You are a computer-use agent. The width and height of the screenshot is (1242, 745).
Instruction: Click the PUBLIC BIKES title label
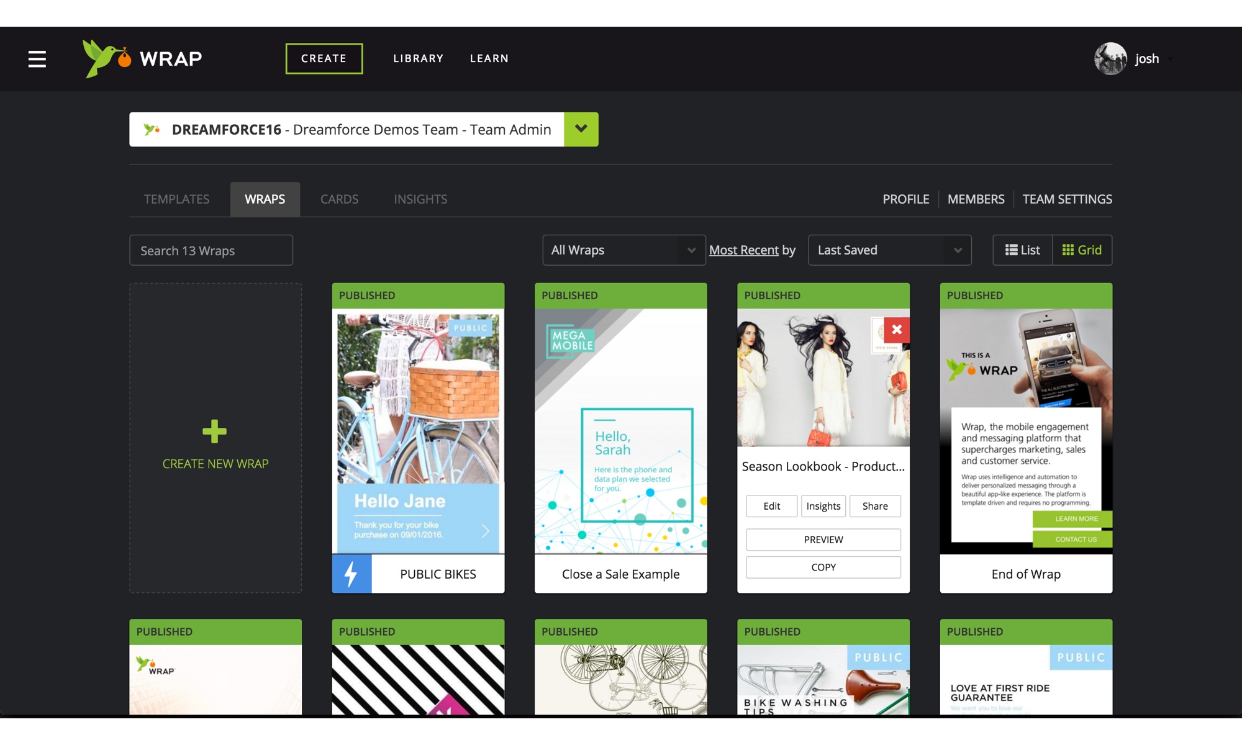point(438,574)
